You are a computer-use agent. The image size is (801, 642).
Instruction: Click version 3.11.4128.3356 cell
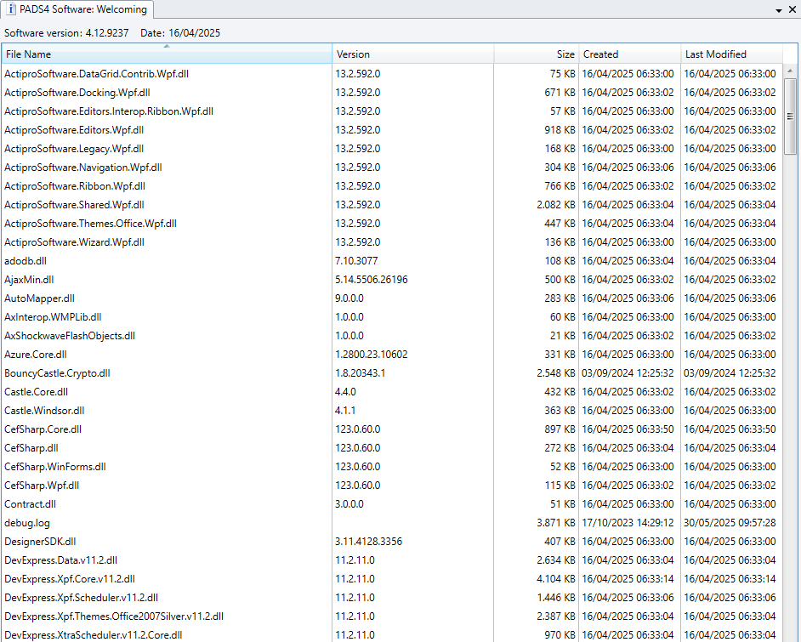tap(369, 542)
